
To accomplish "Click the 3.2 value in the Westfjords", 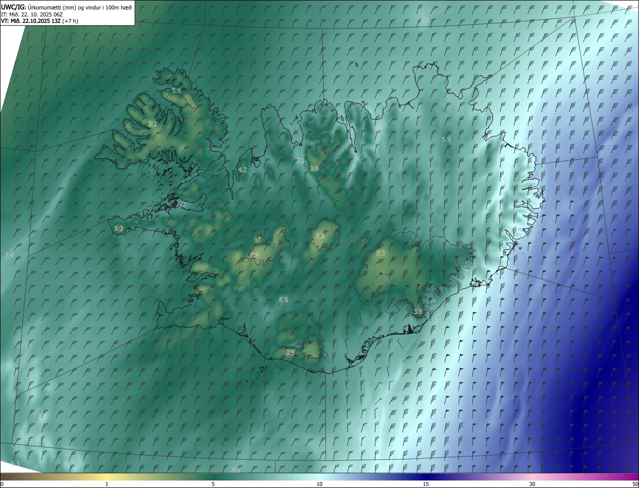I will pyautogui.click(x=153, y=124).
